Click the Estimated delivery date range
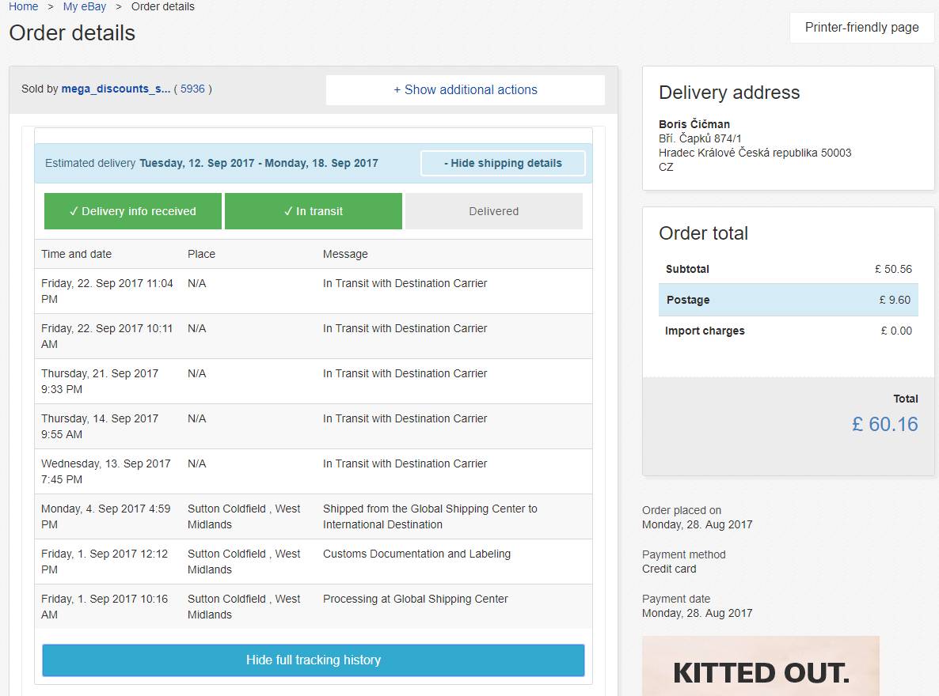Viewport: 939px width, 696px height. pos(259,164)
